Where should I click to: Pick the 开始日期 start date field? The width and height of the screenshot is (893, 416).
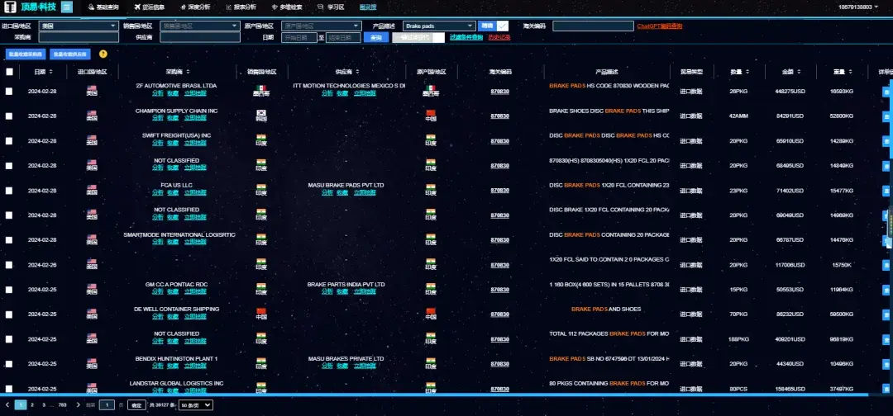(x=299, y=37)
